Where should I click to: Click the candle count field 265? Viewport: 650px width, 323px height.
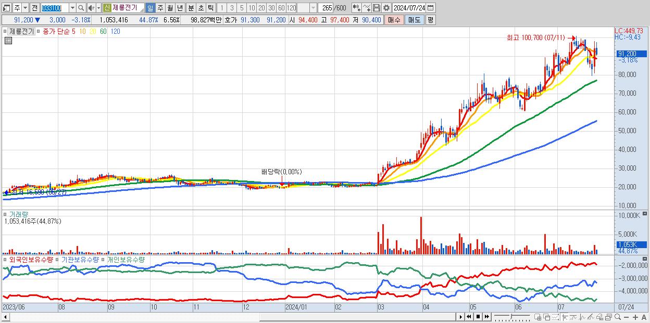click(327, 8)
